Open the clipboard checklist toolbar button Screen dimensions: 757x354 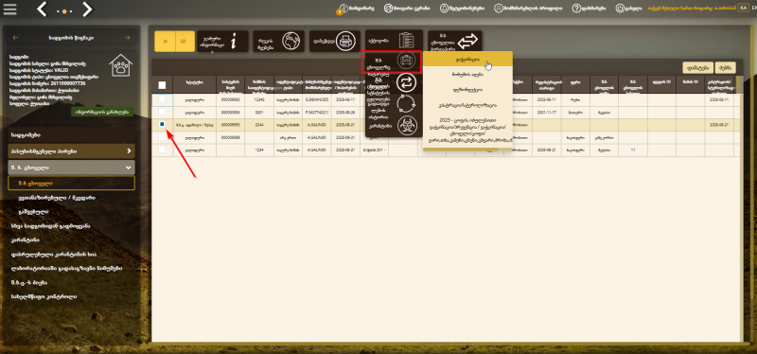click(394, 41)
